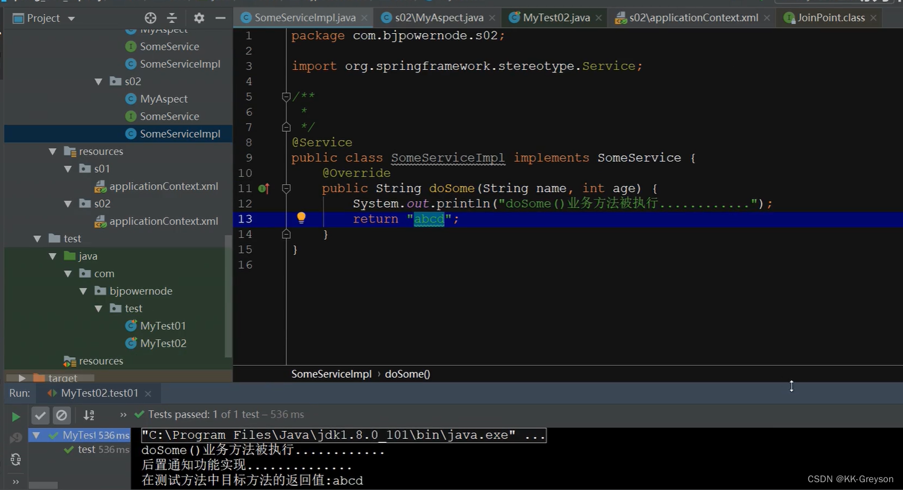Image resolution: width=903 pixels, height=490 pixels.
Task: Hide the Project tool window with the minus icon
Action: coord(221,18)
